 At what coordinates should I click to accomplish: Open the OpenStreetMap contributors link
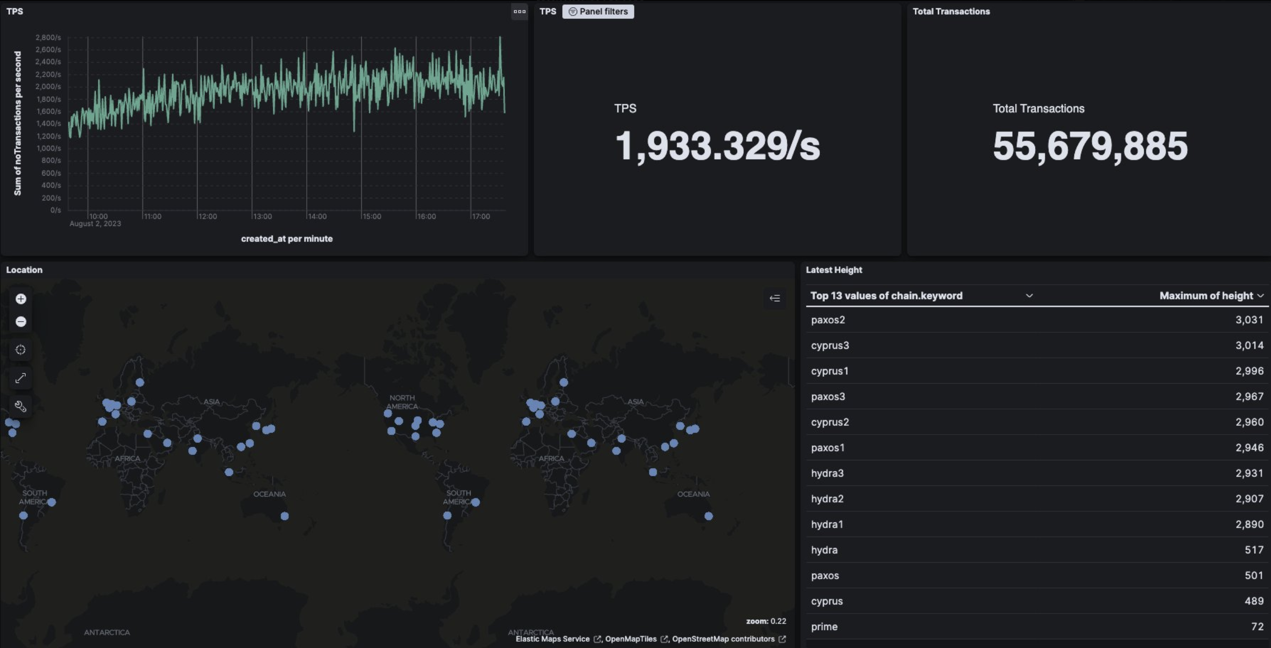(723, 639)
